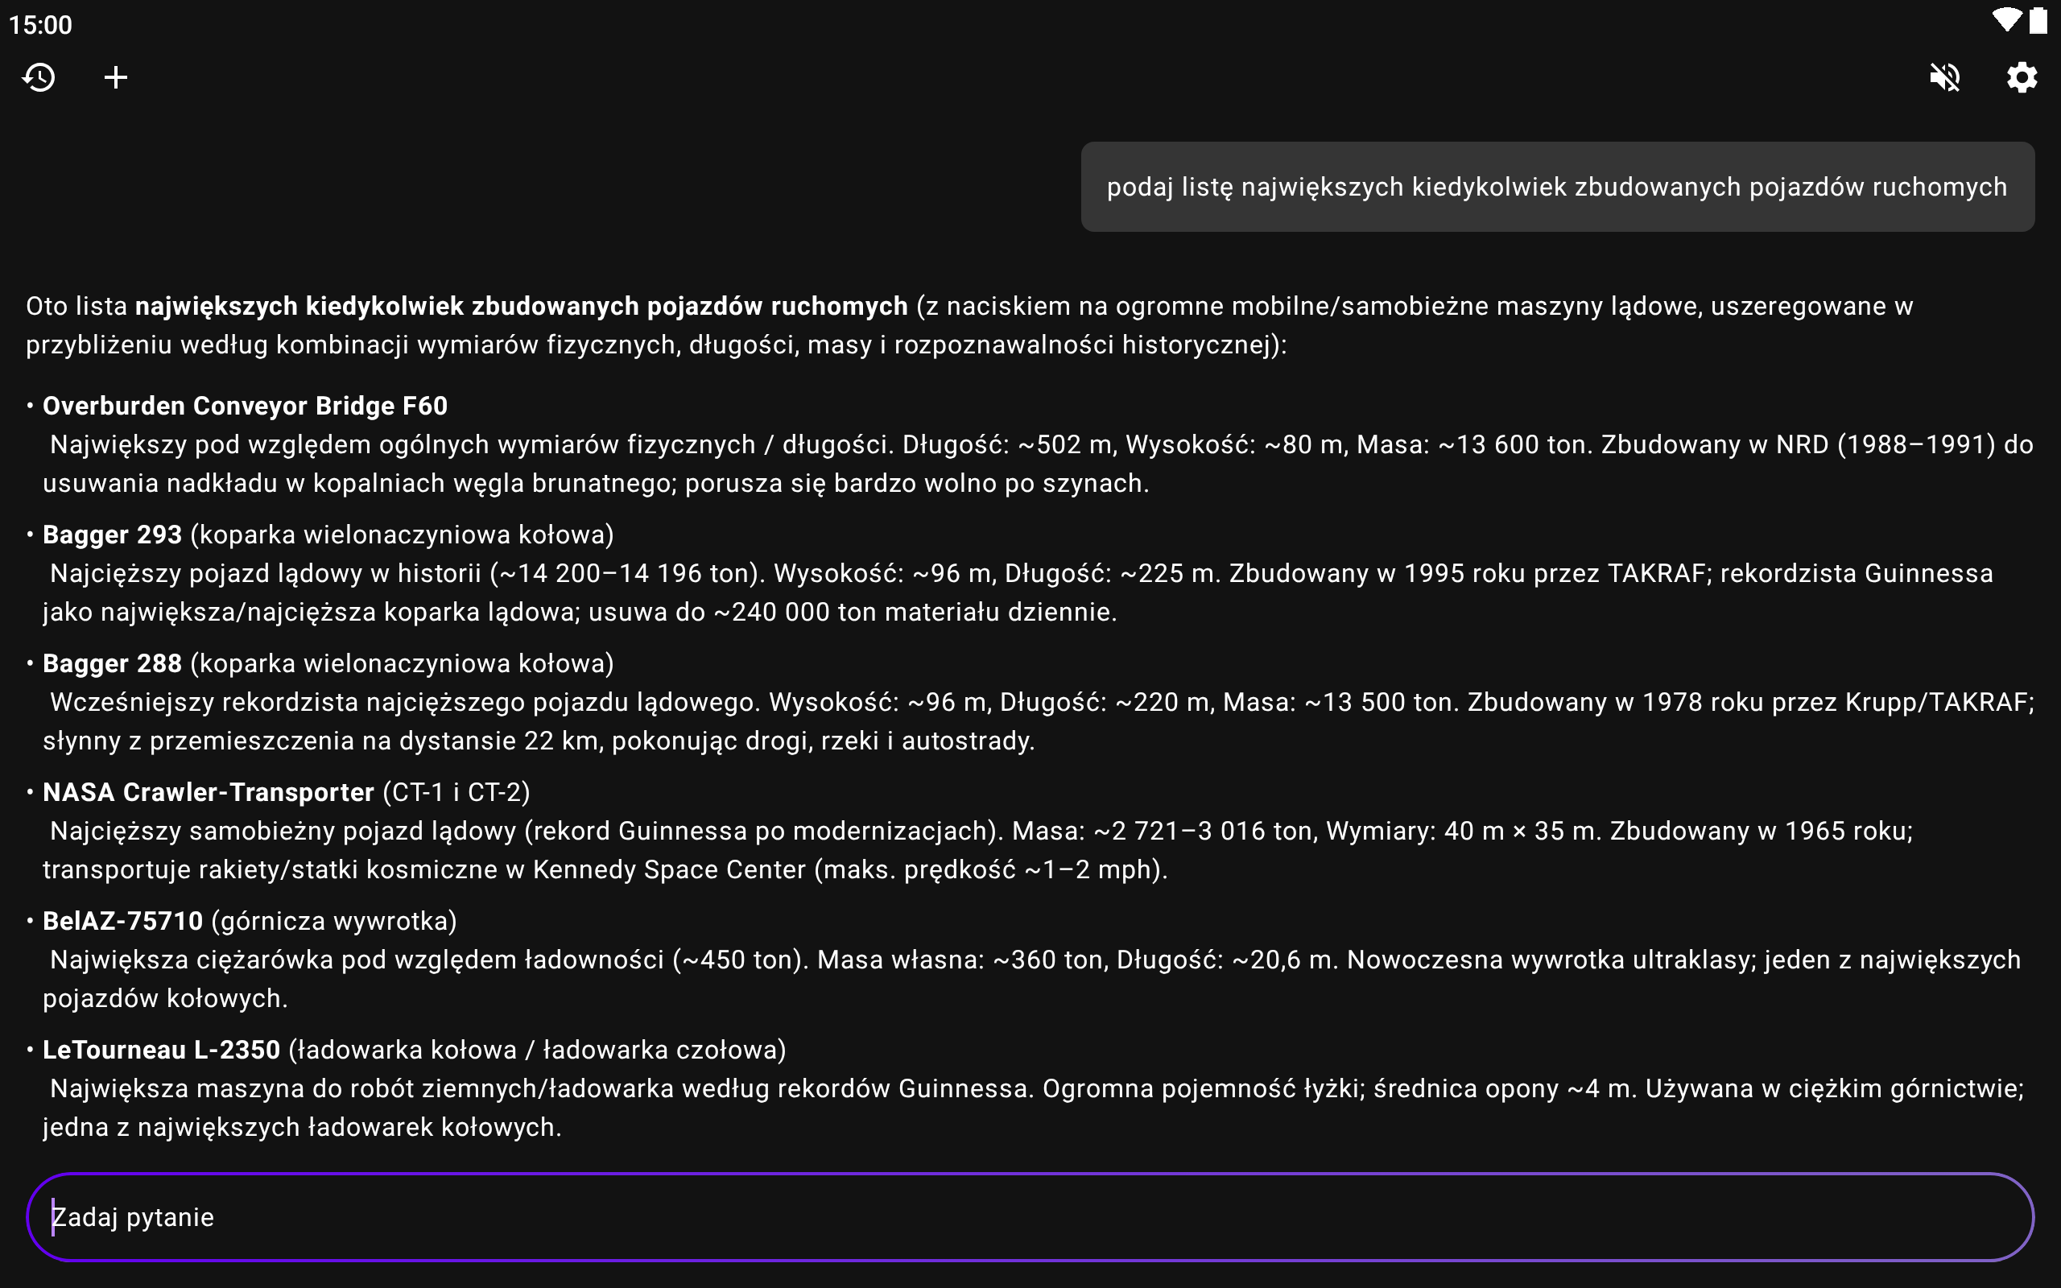Open settings gear icon

(x=2021, y=77)
